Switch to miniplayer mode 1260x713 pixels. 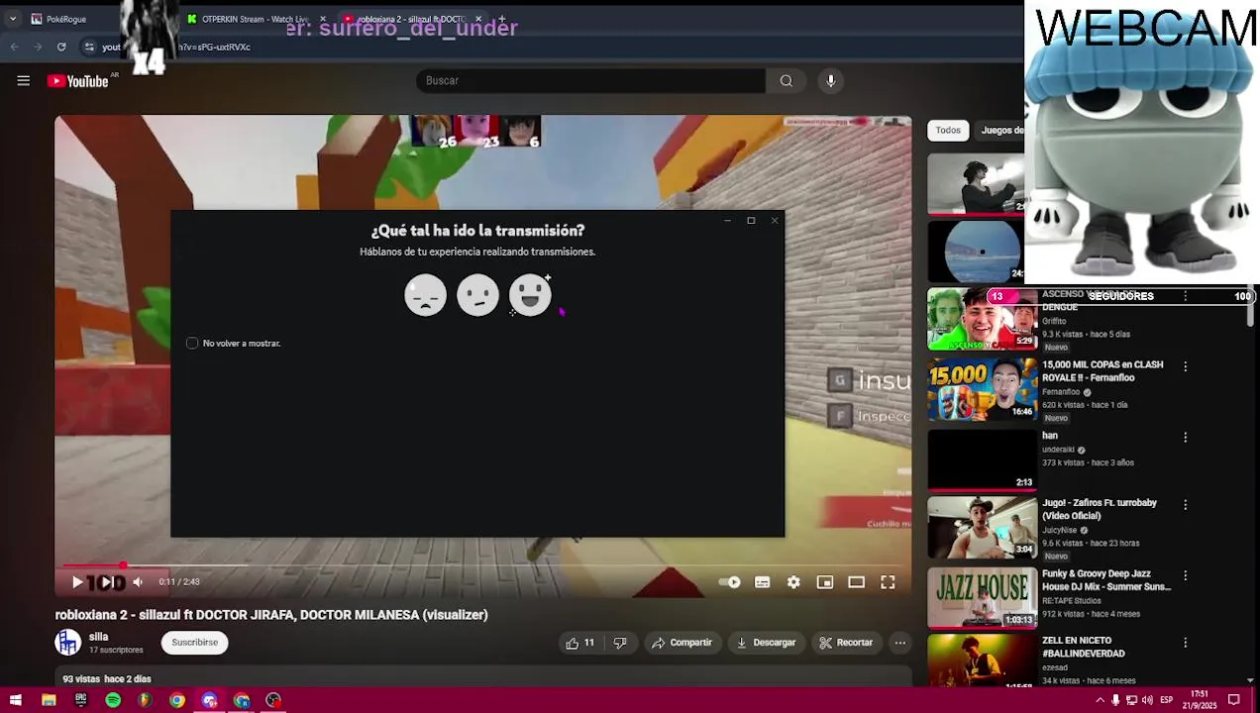[x=825, y=582]
